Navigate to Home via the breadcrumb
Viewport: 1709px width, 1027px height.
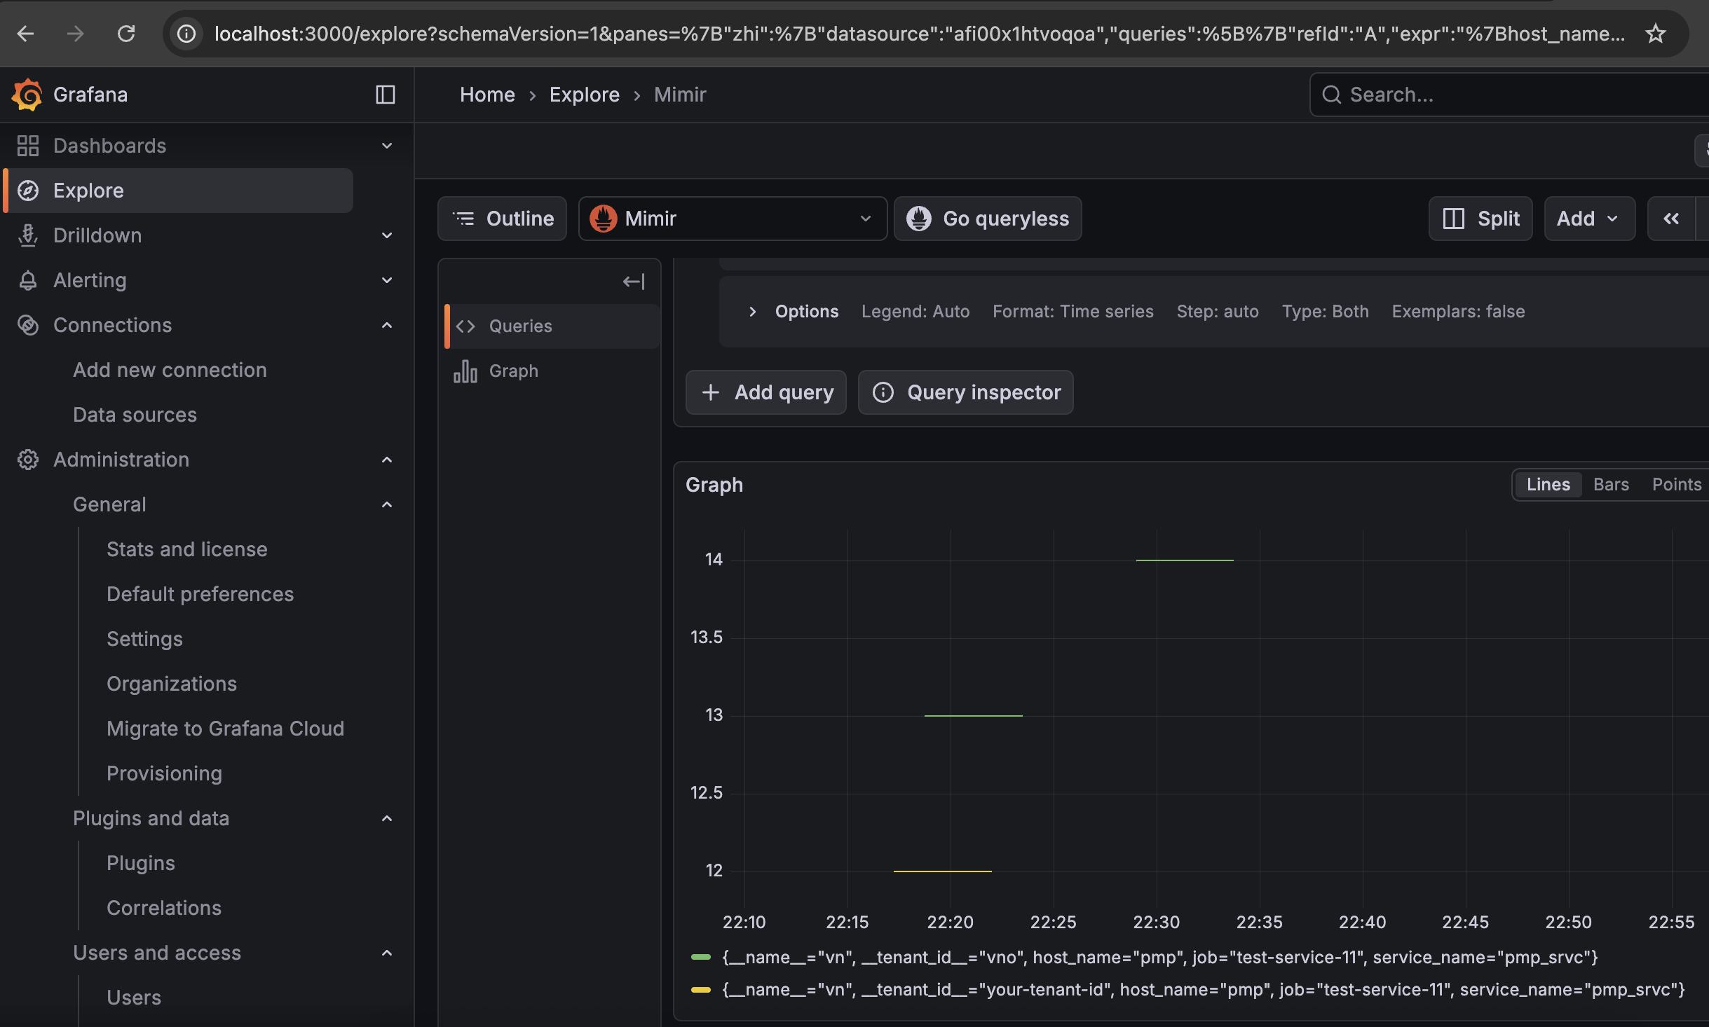[x=487, y=94]
